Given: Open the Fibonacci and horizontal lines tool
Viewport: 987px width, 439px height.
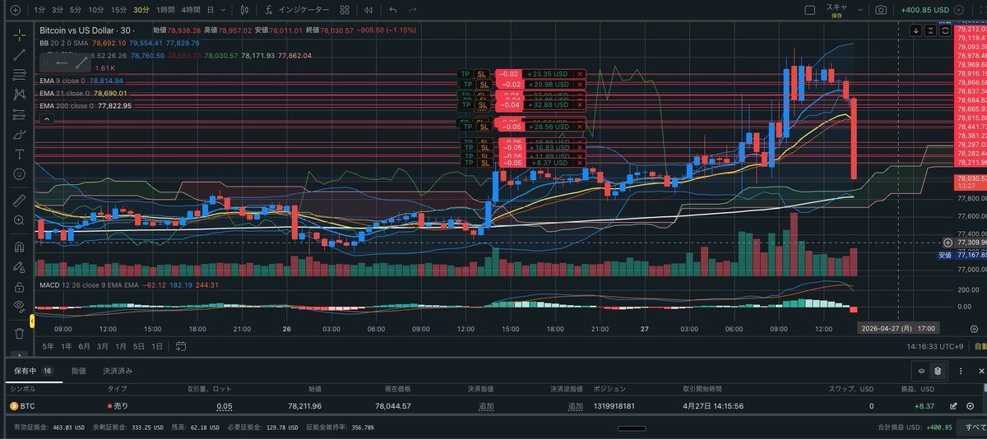Looking at the screenshot, I should click(19, 75).
